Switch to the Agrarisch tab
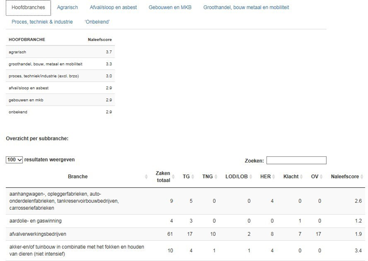This screenshot has height=261, width=368. 67,8
